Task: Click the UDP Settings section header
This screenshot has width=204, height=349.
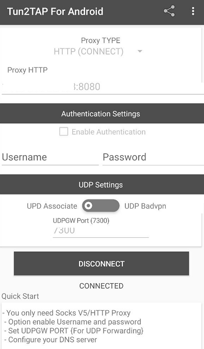Action: point(102,185)
